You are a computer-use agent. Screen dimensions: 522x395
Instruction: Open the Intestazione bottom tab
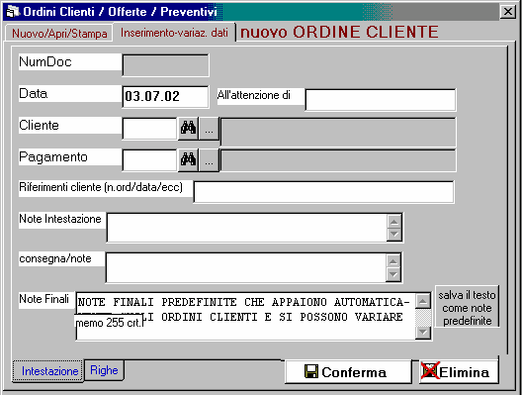point(47,370)
